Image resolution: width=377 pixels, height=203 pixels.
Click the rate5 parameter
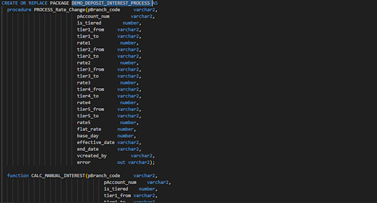pyautogui.click(x=84, y=123)
